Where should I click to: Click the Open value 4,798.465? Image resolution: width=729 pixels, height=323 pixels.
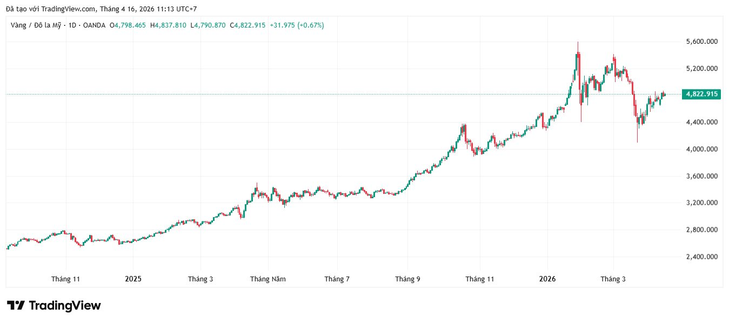point(130,25)
